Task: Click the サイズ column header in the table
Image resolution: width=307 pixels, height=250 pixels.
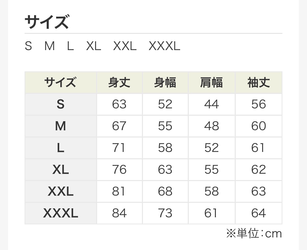Action: pyautogui.click(x=60, y=83)
